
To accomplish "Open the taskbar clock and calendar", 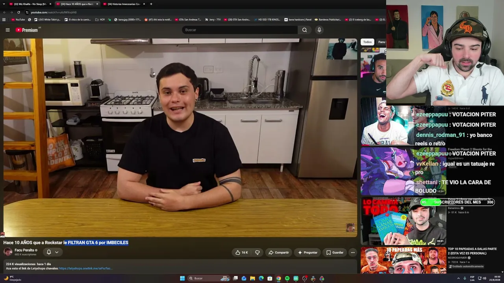I will (x=495, y=278).
